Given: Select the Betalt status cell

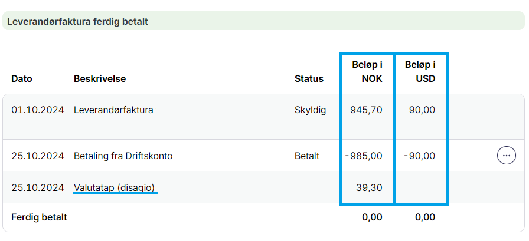Looking at the screenshot, I should click(307, 156).
